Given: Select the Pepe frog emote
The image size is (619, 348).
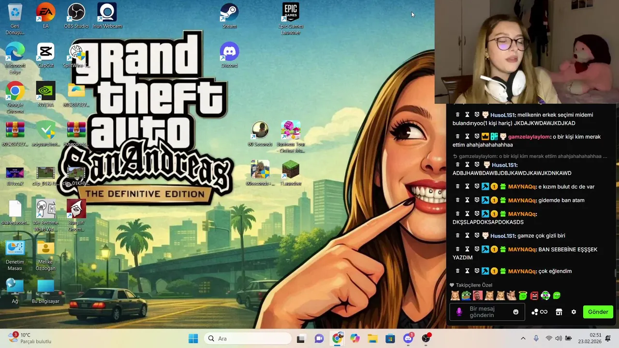Looking at the screenshot, I should (x=466, y=295).
